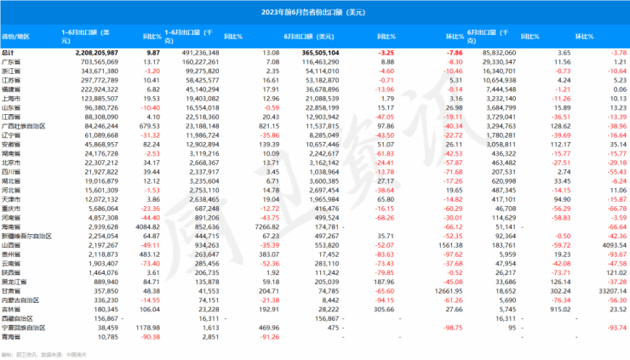Viewport: 630px width, 360px height.
Task: Select the 浙江省 row label
Action: (x=11, y=71)
